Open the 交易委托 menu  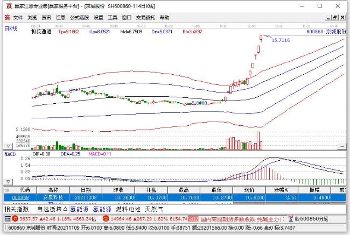[145, 18]
